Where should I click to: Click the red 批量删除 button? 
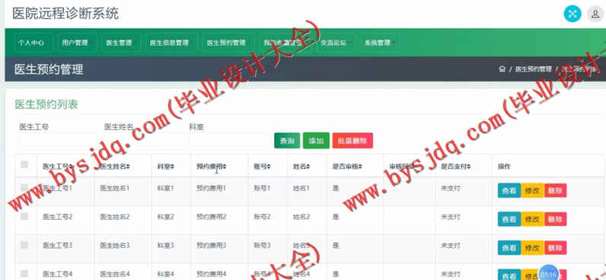(x=352, y=141)
